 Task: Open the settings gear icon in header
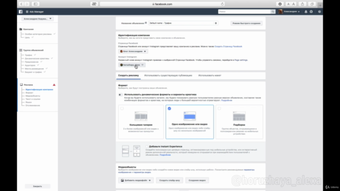(311, 12)
